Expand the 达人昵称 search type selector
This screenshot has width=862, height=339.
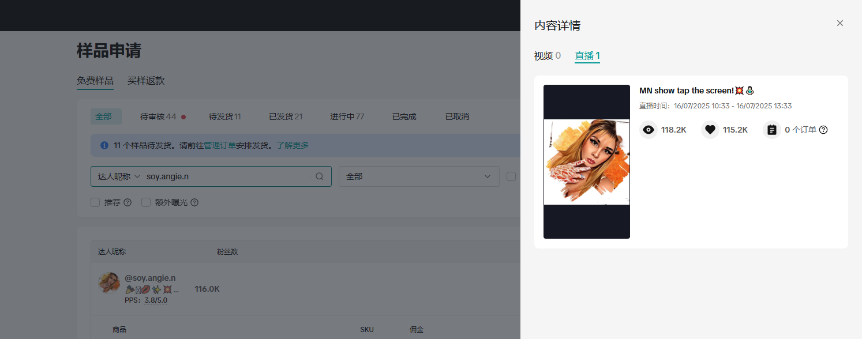[117, 176]
